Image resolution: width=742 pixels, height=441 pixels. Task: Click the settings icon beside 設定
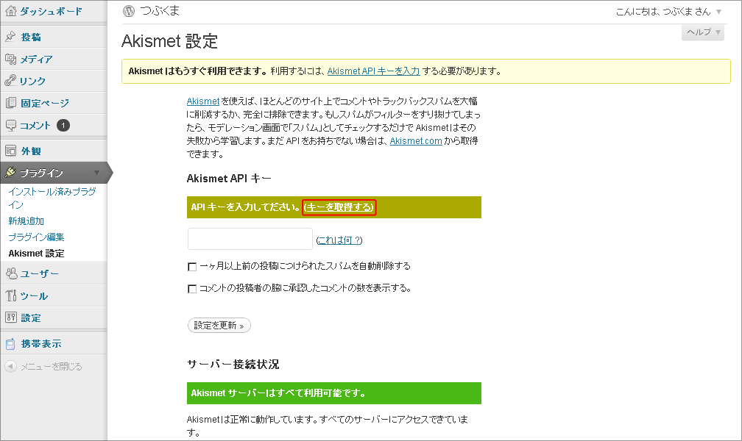click(10, 318)
